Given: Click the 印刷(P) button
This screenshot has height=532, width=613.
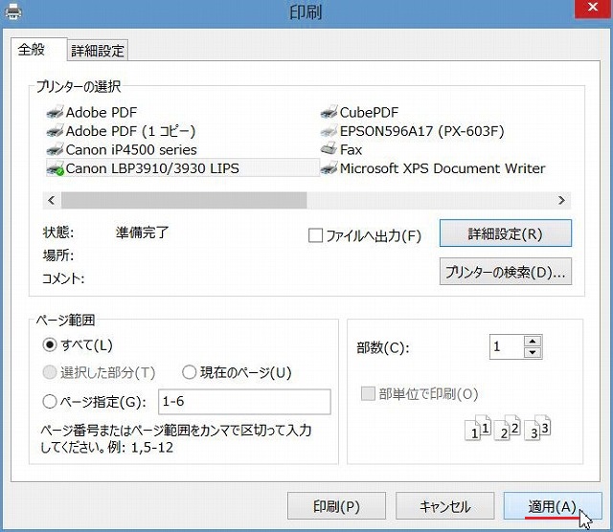Looking at the screenshot, I should (336, 506).
